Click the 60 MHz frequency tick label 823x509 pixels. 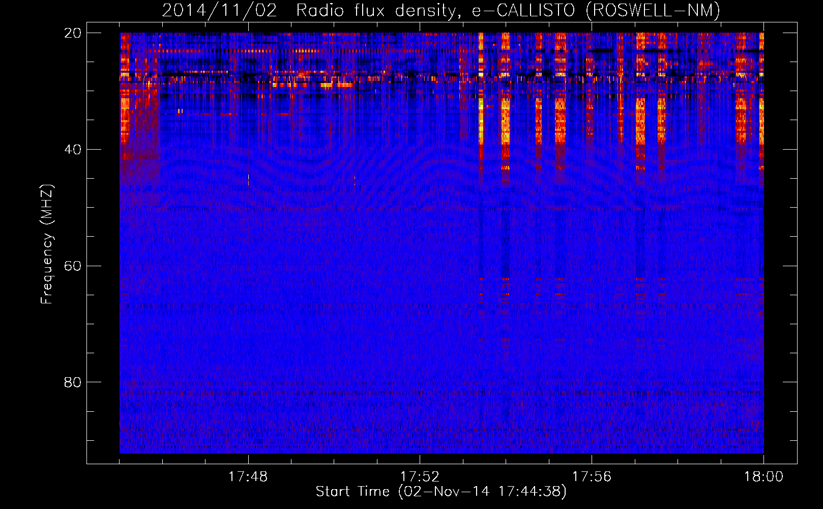coord(73,266)
